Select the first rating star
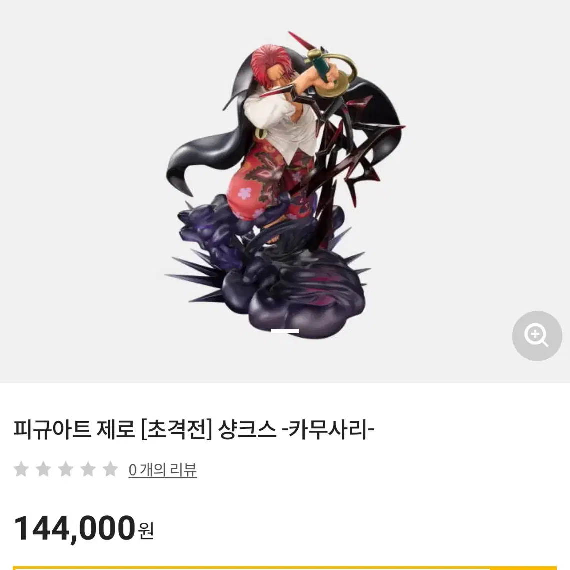 (x=21, y=469)
